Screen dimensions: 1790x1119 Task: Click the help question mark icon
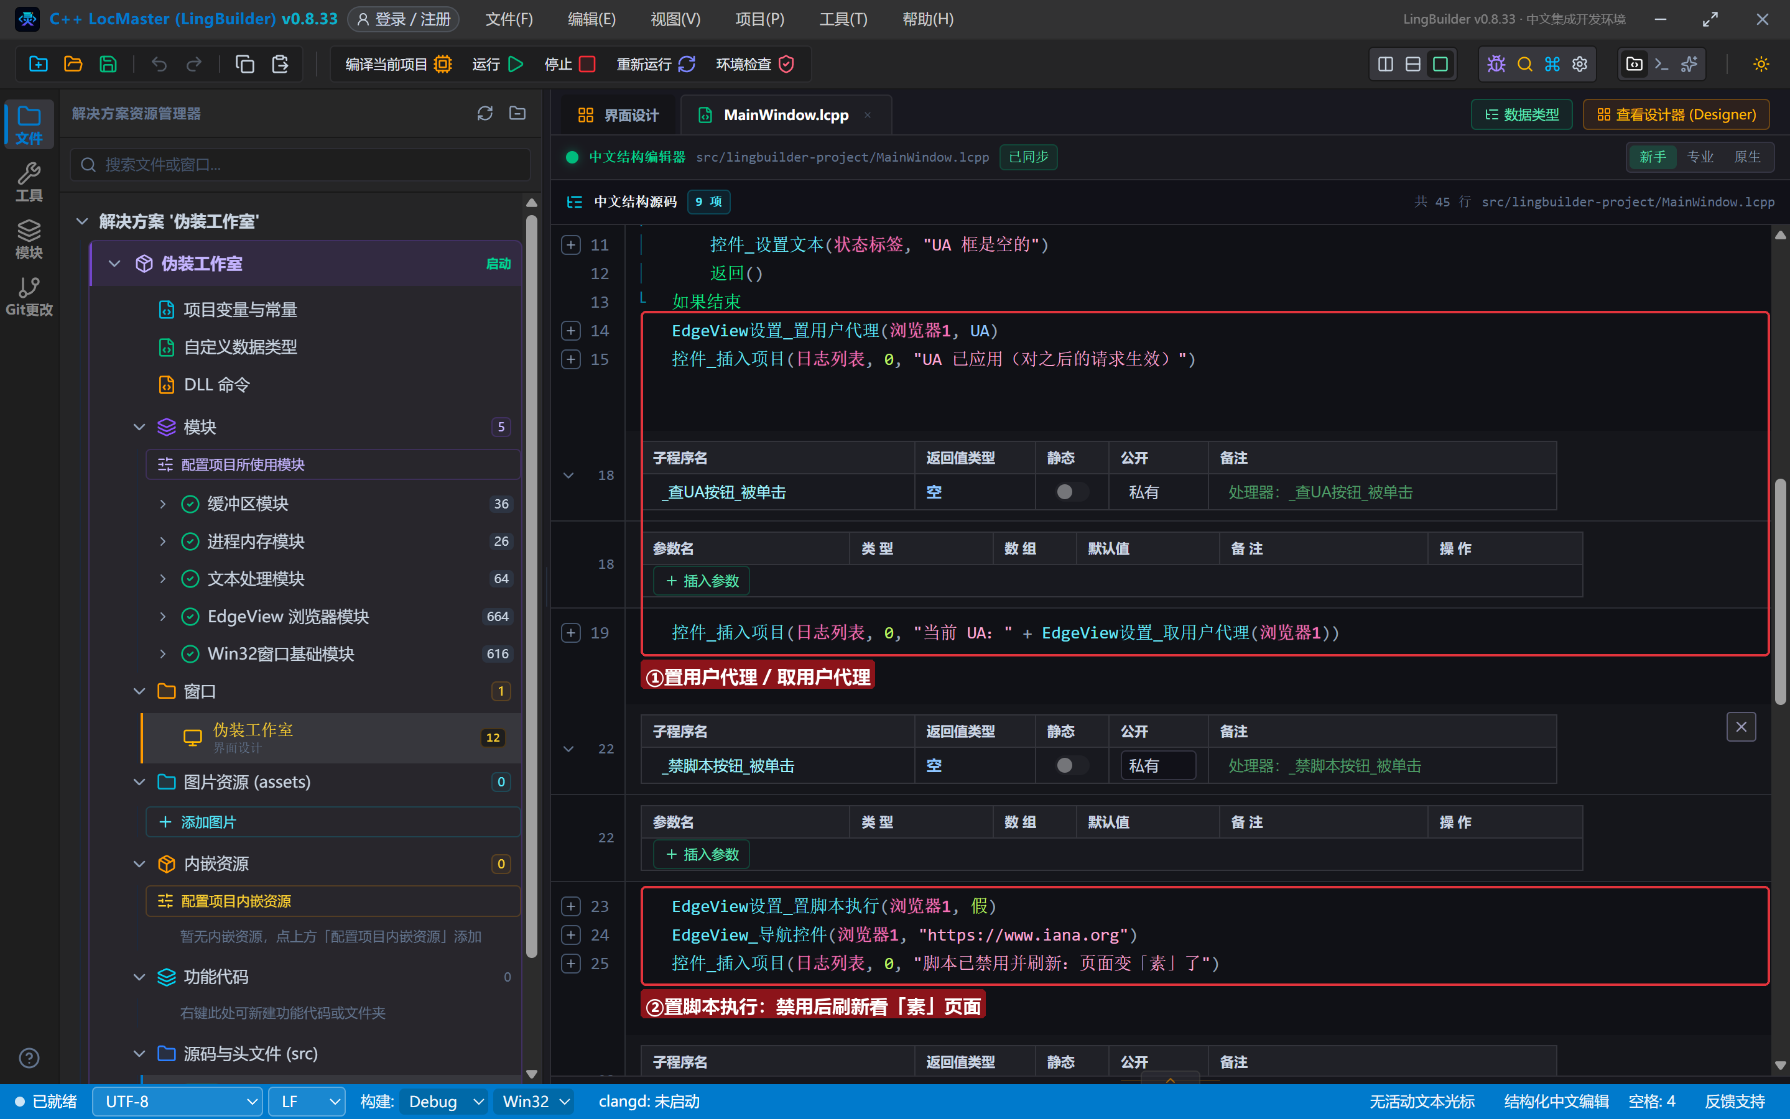point(29,1058)
